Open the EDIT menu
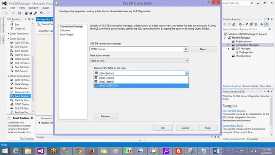275x155 pixels. (x=13, y=8)
